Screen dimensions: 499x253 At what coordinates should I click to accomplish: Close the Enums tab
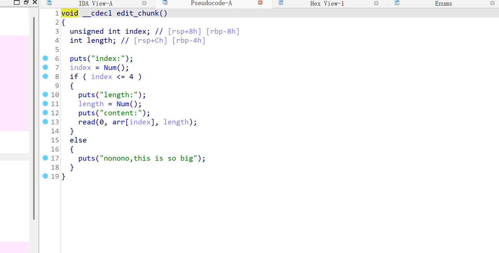coord(492,3)
